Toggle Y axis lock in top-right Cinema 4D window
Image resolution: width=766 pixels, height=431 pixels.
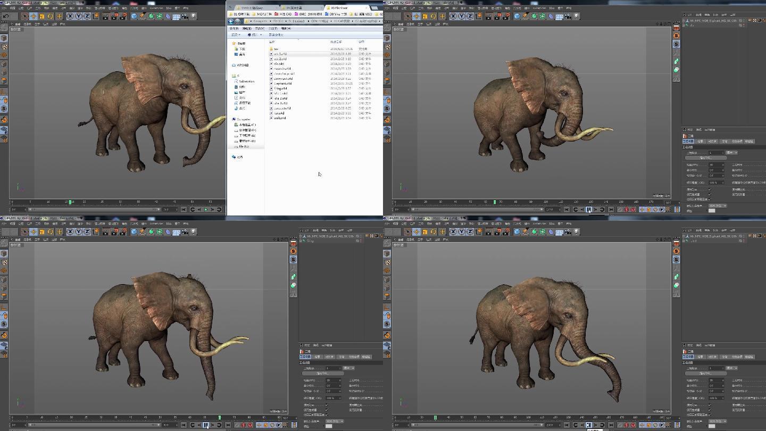pyautogui.click(x=462, y=16)
